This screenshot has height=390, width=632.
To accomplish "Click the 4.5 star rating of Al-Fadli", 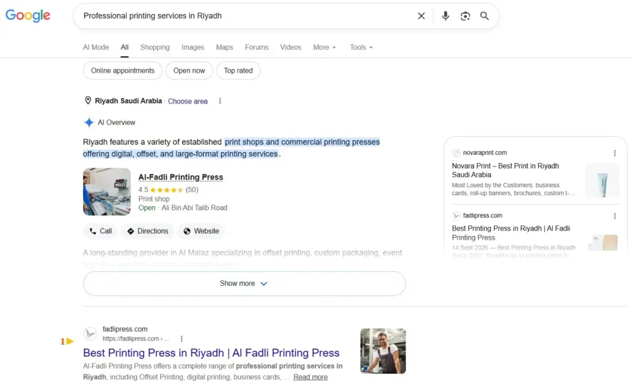I will [x=168, y=190].
